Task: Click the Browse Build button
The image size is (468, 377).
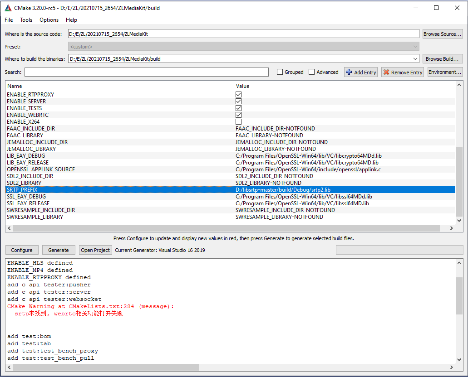Action: tap(443, 59)
